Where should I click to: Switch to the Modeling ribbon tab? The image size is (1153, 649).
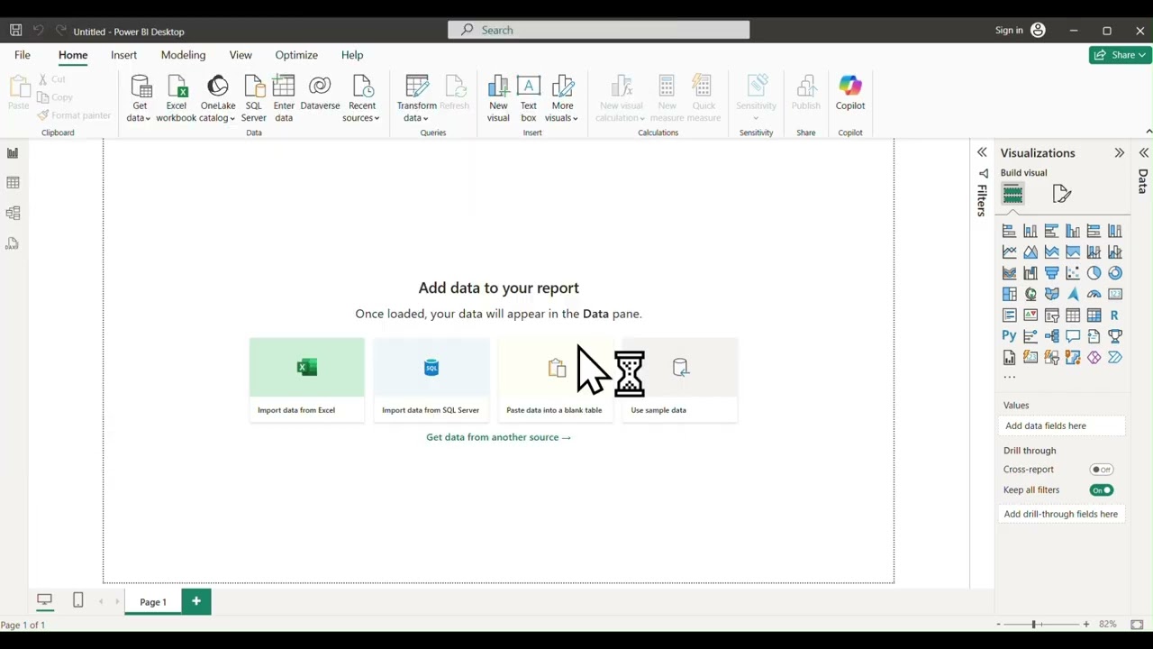point(183,55)
